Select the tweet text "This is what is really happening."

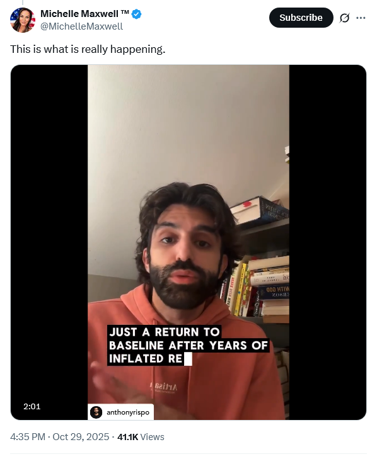click(88, 49)
